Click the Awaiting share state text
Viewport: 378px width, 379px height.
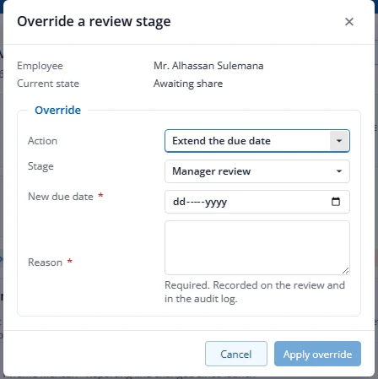coord(188,84)
